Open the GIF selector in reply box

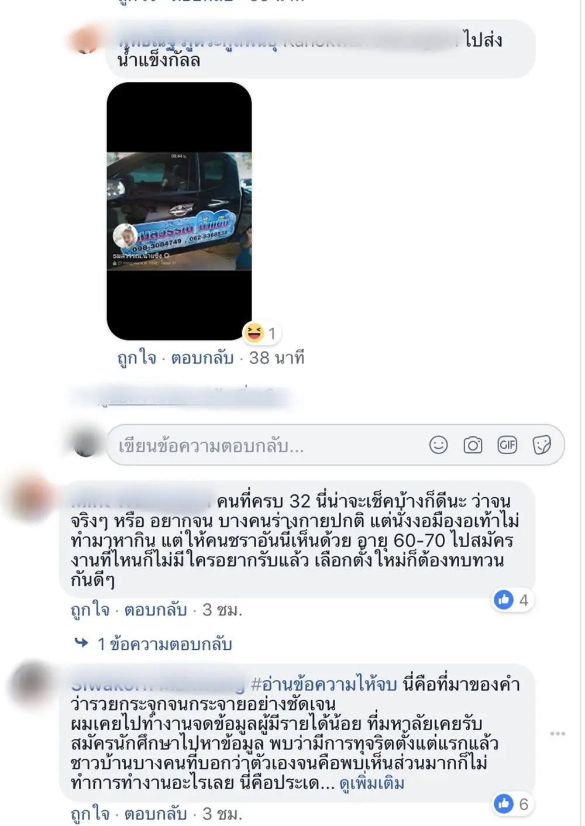(x=507, y=445)
